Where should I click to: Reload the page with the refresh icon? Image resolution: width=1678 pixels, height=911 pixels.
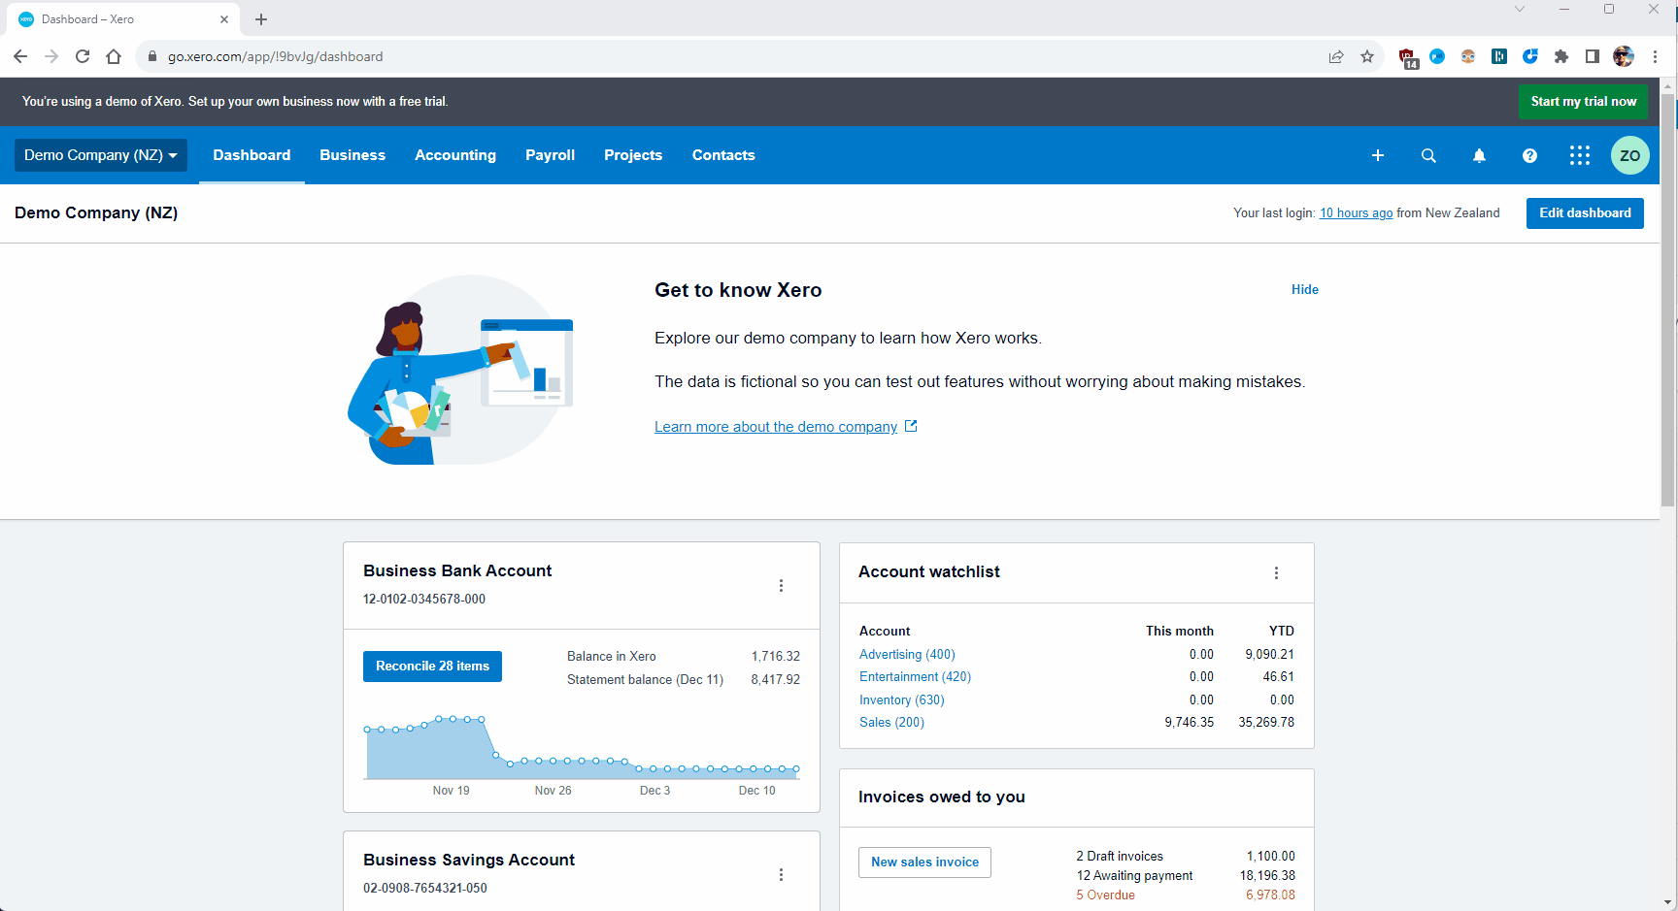(x=83, y=56)
